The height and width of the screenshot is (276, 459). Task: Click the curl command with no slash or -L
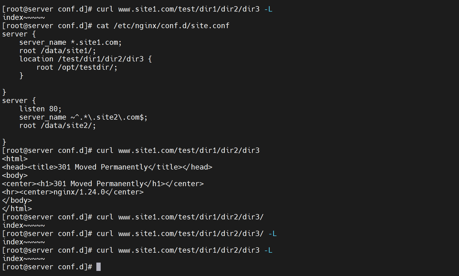point(178,150)
